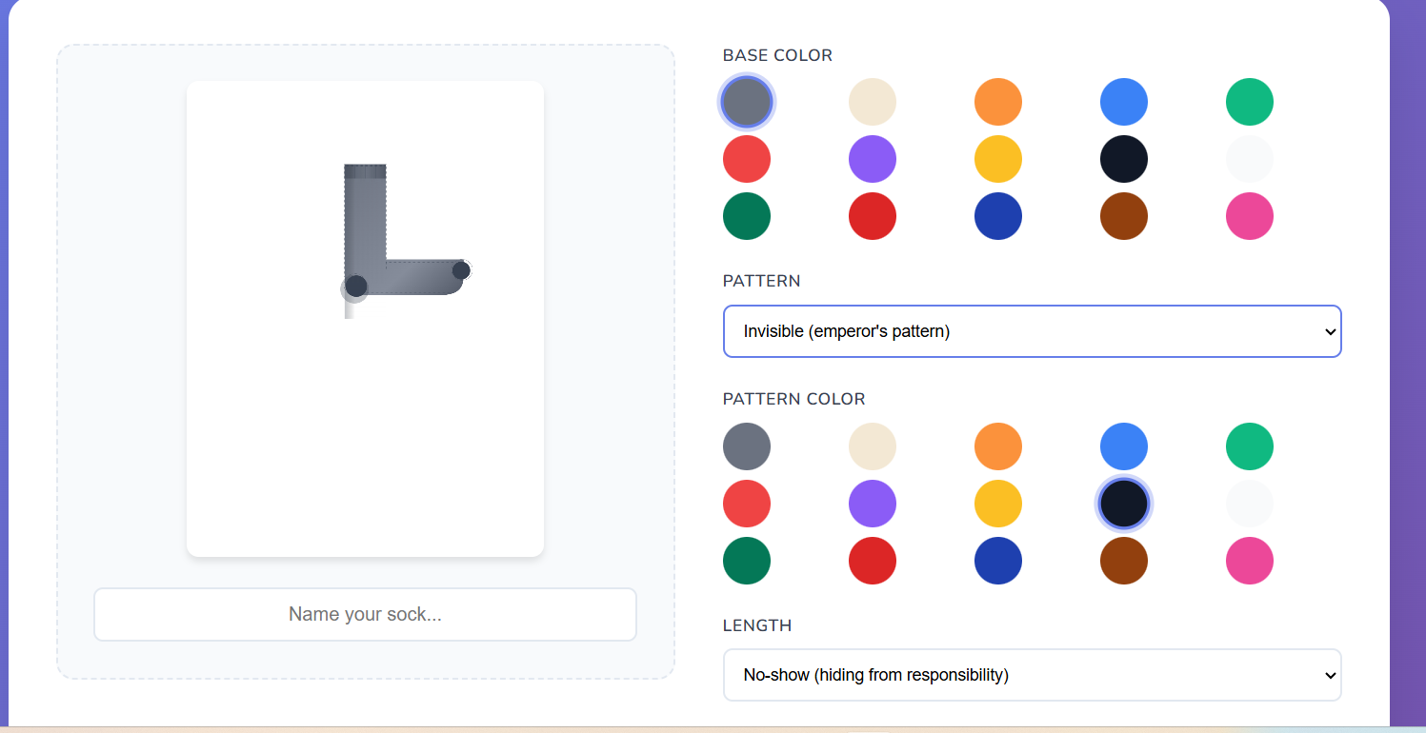This screenshot has width=1426, height=733.
Task: Choose purple as the base color
Action: click(873, 159)
